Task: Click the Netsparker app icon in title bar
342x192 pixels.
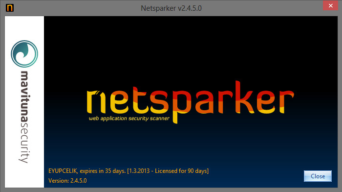Action: (10, 8)
